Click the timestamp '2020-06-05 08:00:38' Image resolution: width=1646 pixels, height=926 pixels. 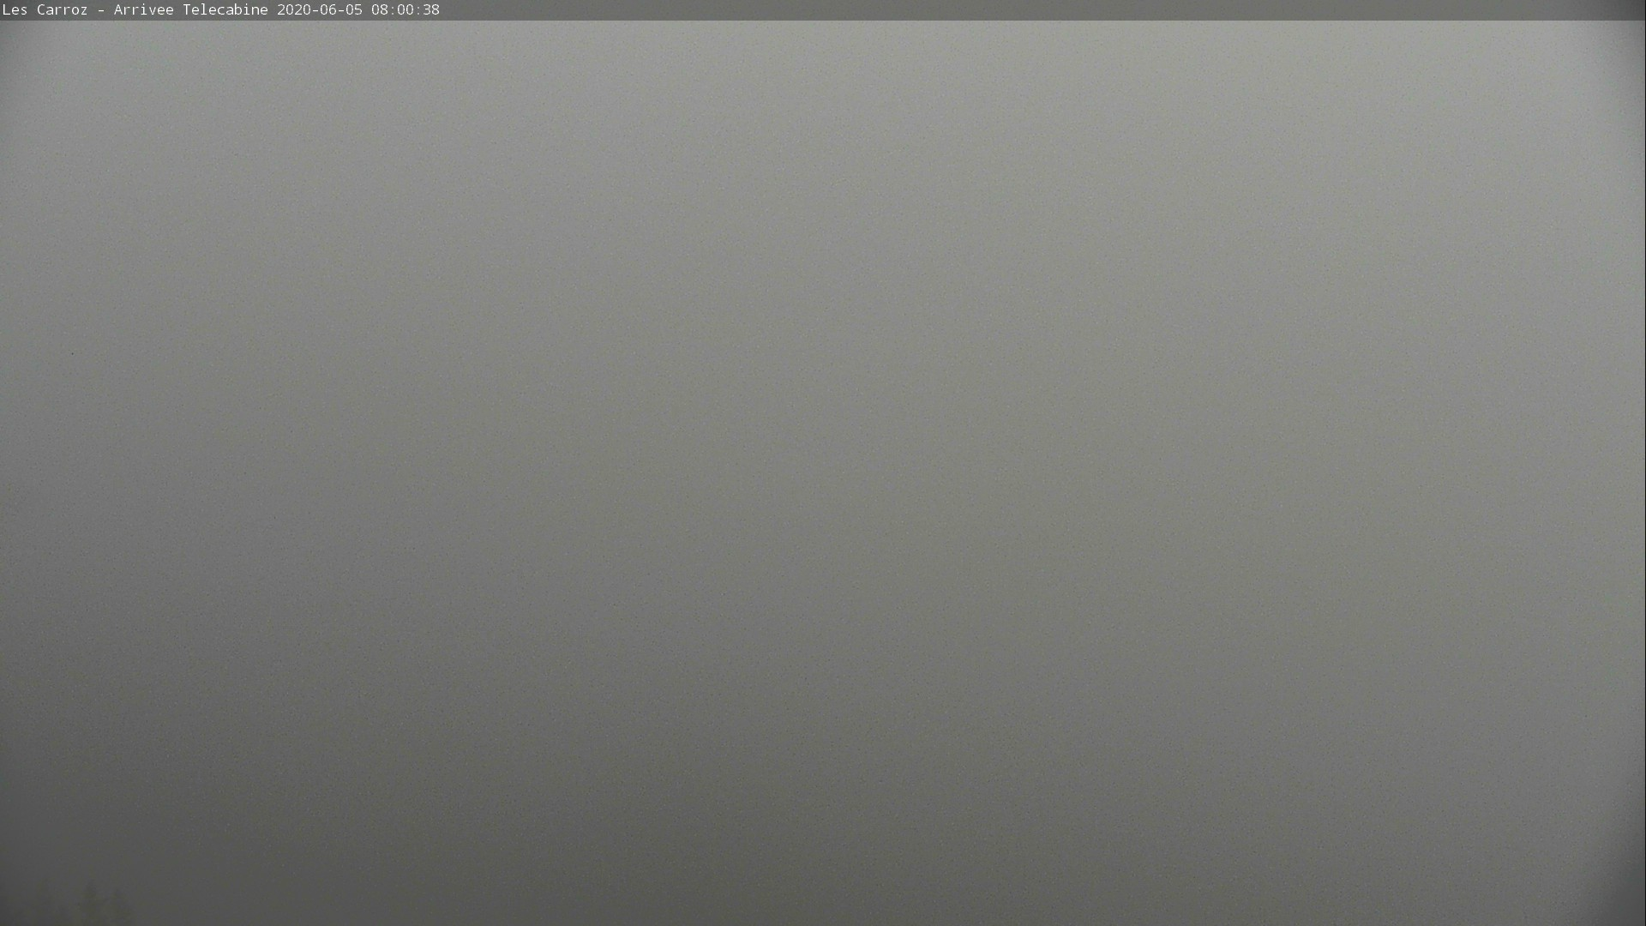[x=358, y=9]
